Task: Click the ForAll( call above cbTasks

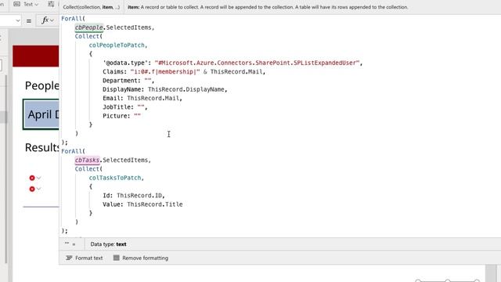Action: click(73, 151)
